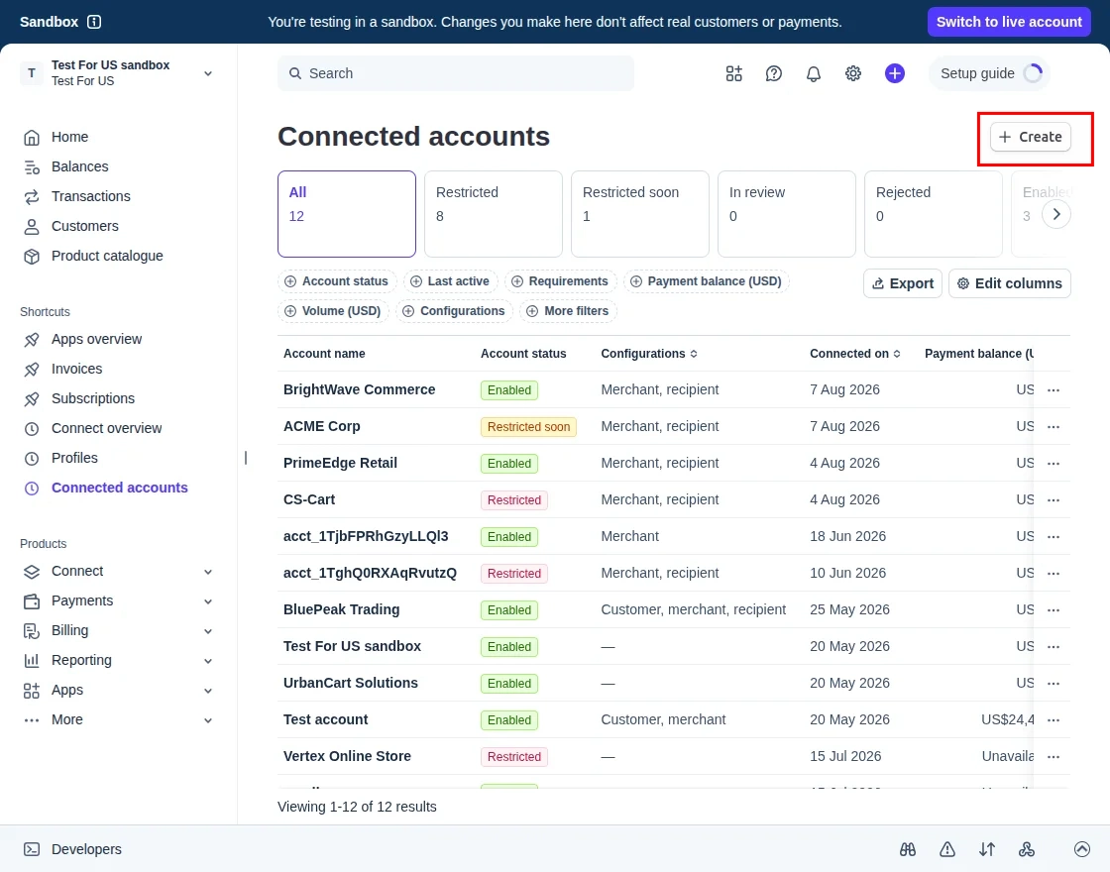1110x872 pixels.
Task: Select the Restricted status card
Action: 494,214
